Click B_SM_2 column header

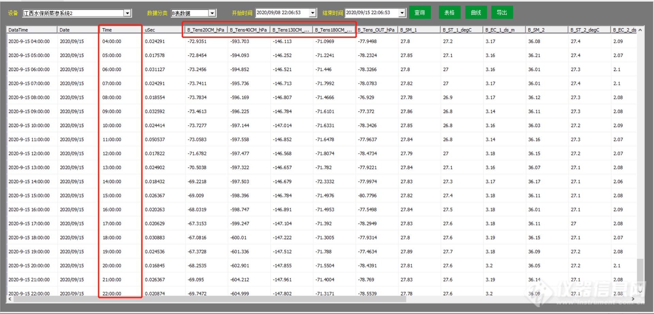pos(546,30)
